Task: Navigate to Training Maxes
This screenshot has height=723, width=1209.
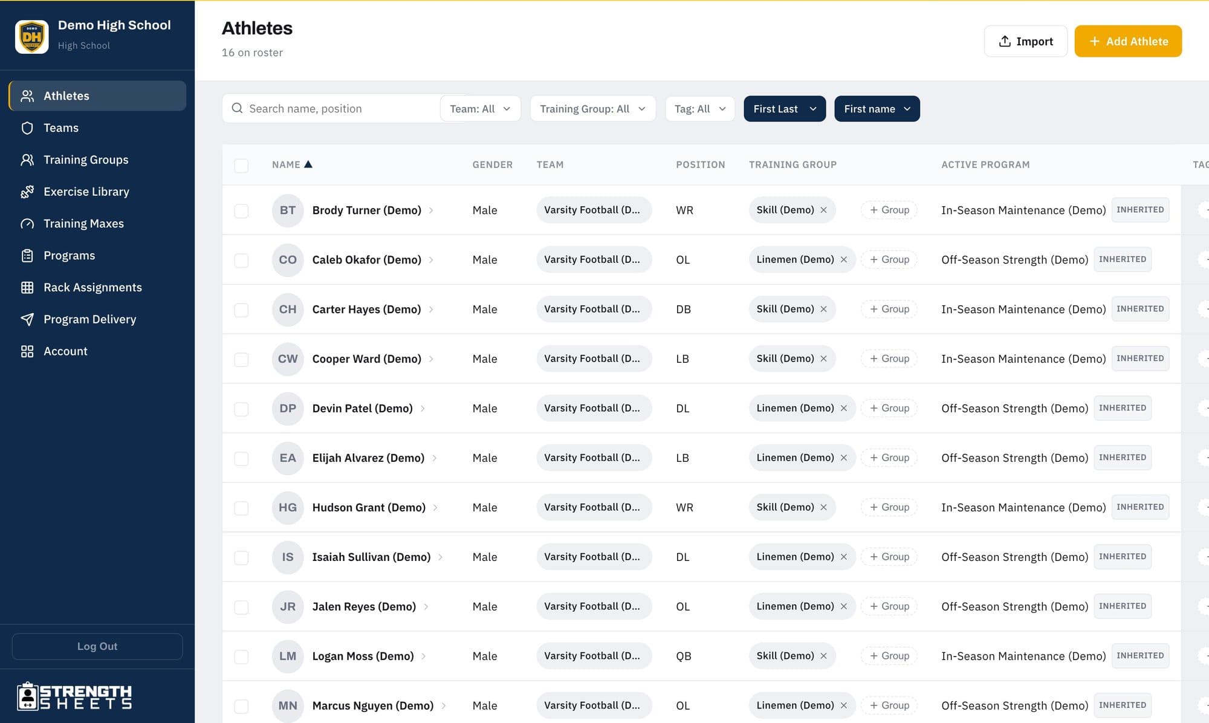Action: [97, 224]
